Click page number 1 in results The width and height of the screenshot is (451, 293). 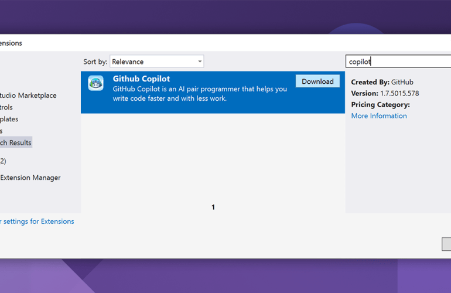(213, 207)
